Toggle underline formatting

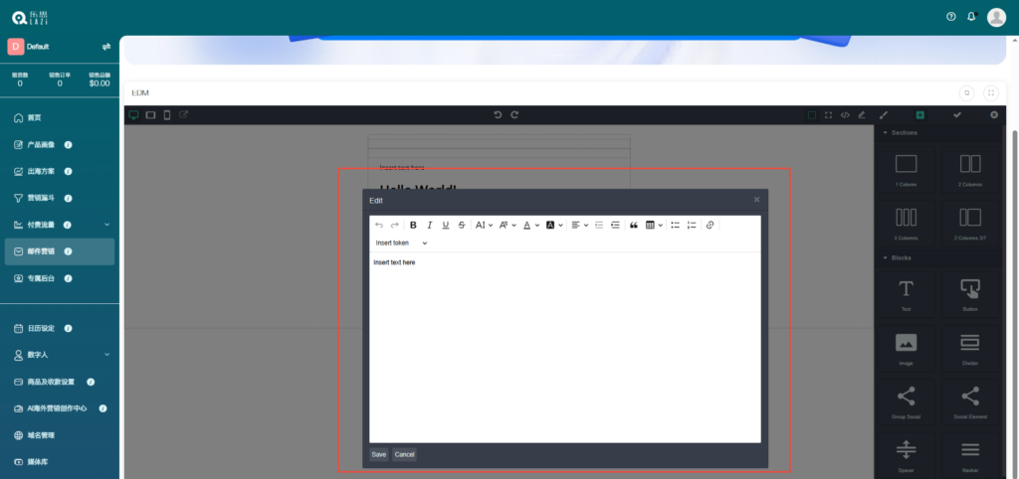tap(445, 226)
